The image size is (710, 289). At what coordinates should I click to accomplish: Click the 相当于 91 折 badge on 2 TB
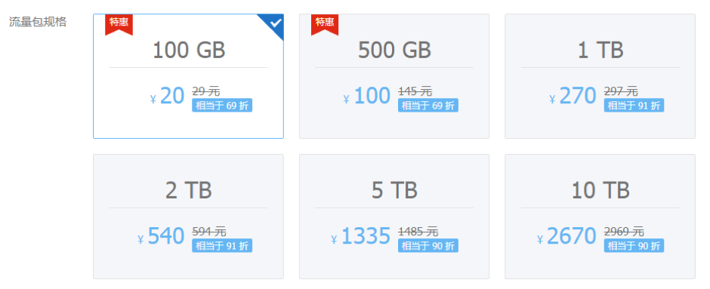pos(222,245)
